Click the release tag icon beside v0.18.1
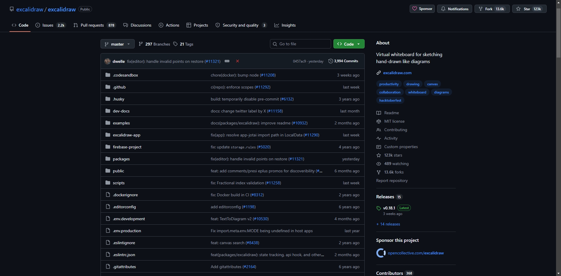The width and height of the screenshot is (561, 276). coord(379,208)
